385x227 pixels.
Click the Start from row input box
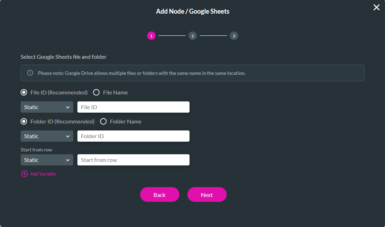tap(133, 160)
